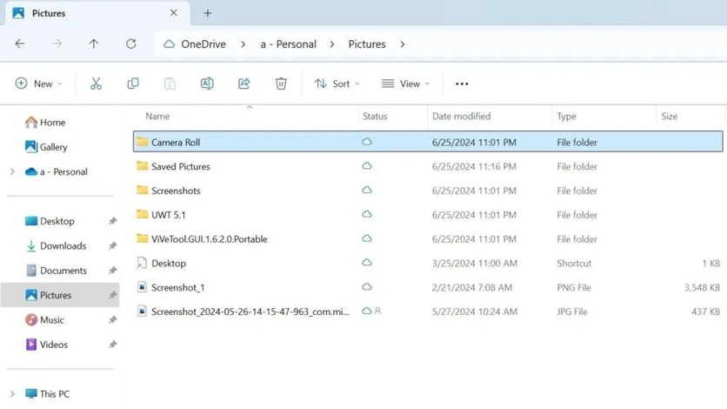Click the 5/27/2024 10:24 AM date

474,312
